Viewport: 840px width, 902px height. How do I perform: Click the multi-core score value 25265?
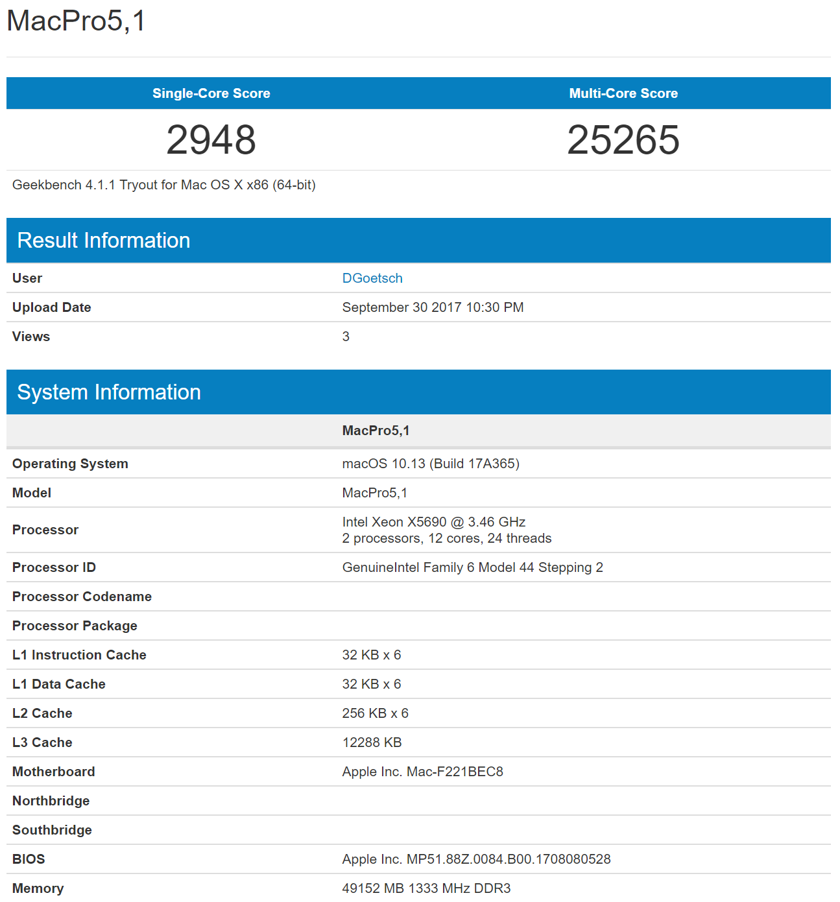[x=623, y=140]
